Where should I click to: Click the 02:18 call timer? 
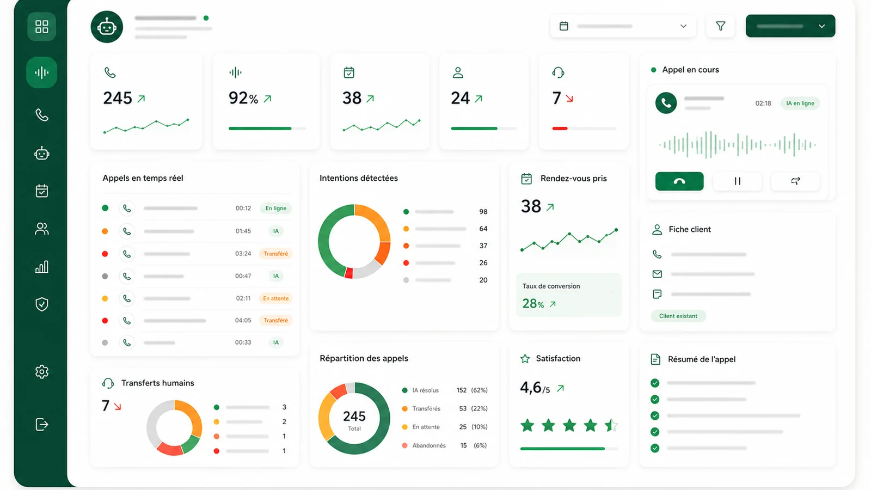click(763, 103)
